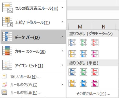Choose ルールのクリア(C) entry
The image size is (119, 98).
click(33, 84)
